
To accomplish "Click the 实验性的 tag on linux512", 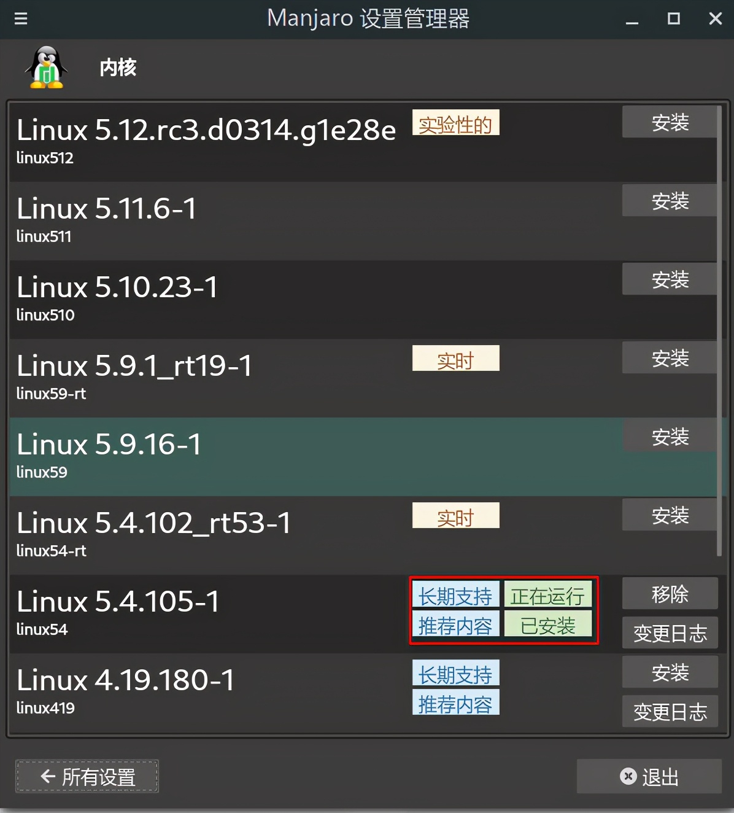I will click(x=455, y=122).
